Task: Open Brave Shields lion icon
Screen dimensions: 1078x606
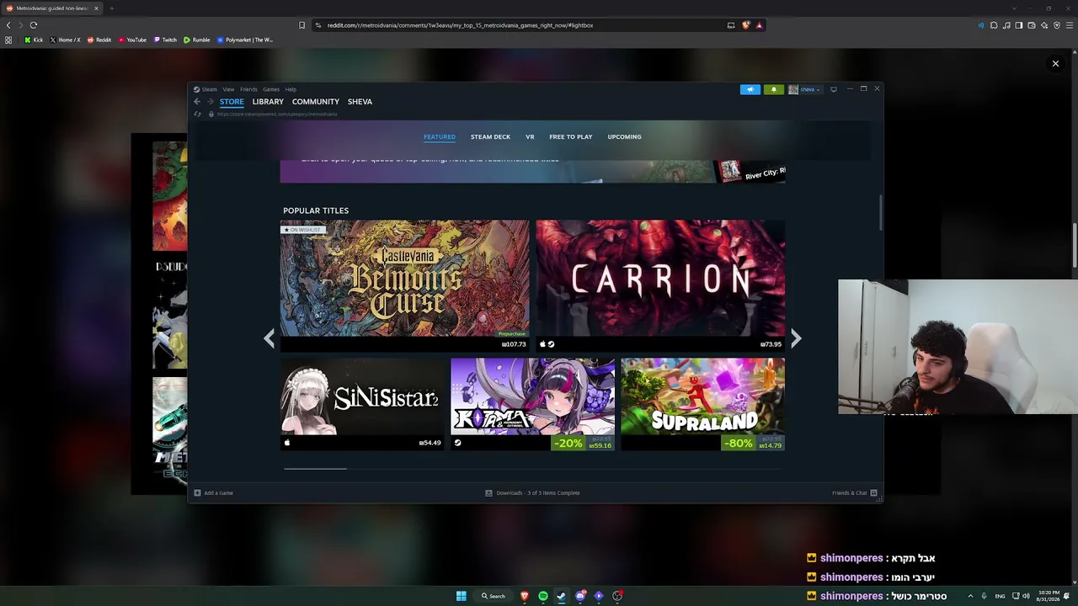Action: [745, 25]
